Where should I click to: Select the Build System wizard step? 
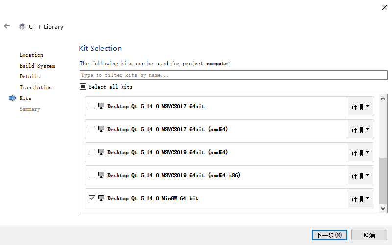(x=37, y=66)
